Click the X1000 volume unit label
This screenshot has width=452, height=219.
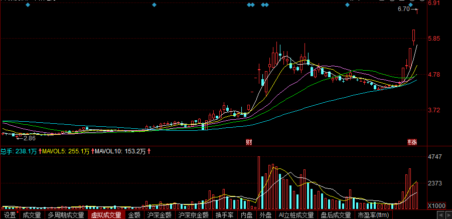tap(436, 206)
